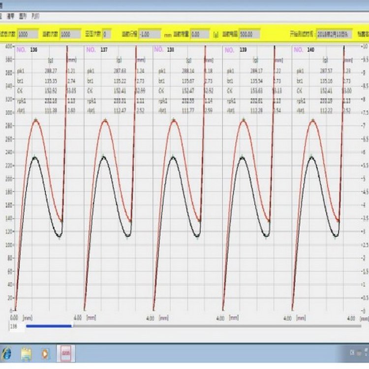Click the record number box showing 136 beside slider

(x=17, y=327)
